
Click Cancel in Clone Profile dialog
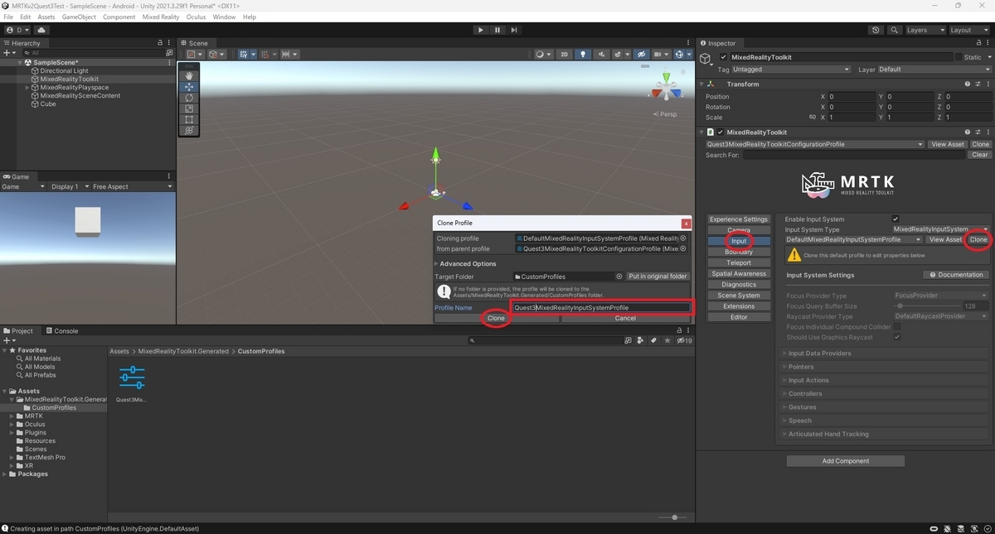click(x=625, y=318)
